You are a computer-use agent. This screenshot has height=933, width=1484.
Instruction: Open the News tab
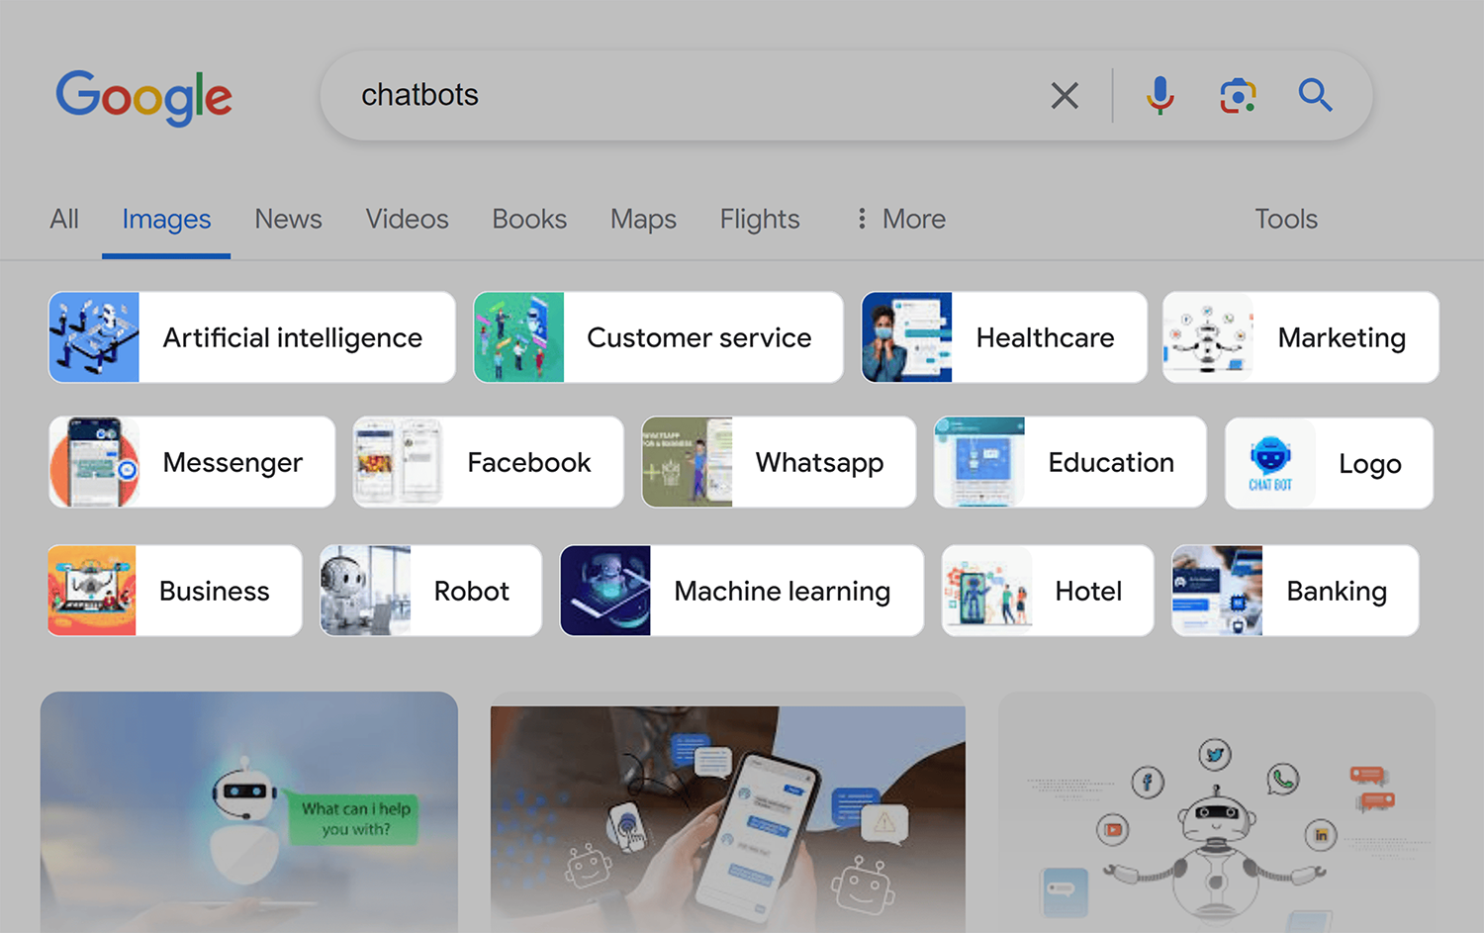pyautogui.click(x=288, y=219)
